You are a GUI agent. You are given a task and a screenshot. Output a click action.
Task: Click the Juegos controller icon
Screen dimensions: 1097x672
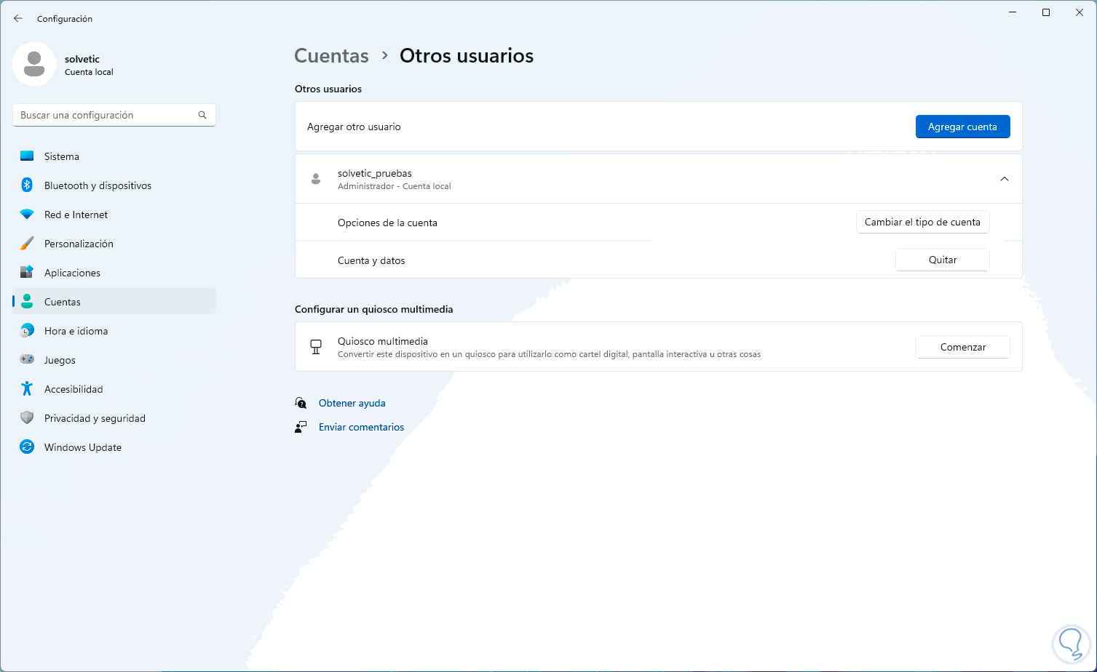pos(27,360)
